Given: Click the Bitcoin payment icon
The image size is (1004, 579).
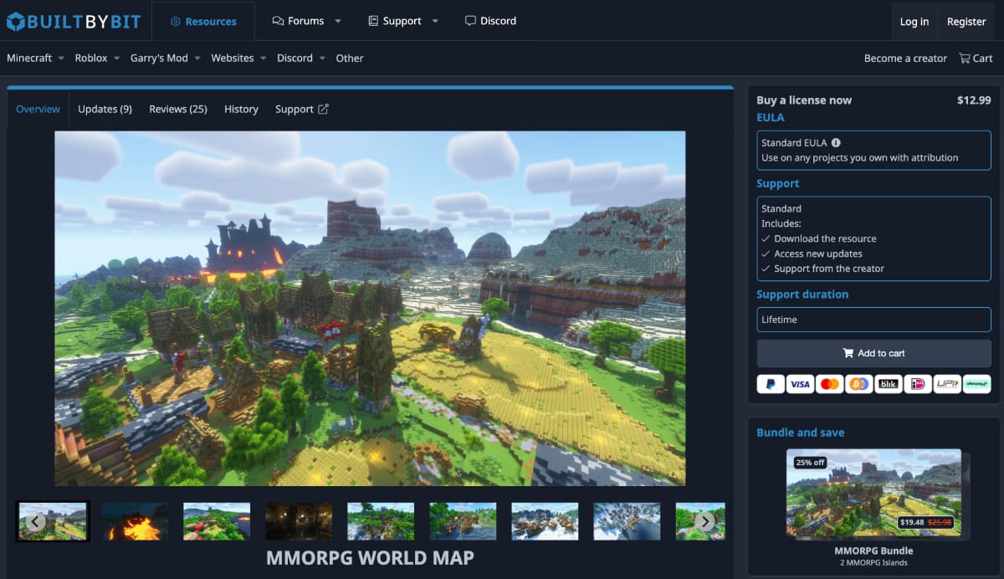Looking at the screenshot, I should click(858, 384).
